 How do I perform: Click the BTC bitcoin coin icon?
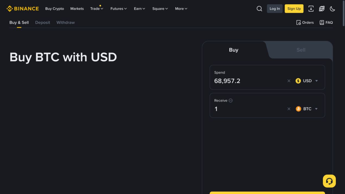pos(298,109)
